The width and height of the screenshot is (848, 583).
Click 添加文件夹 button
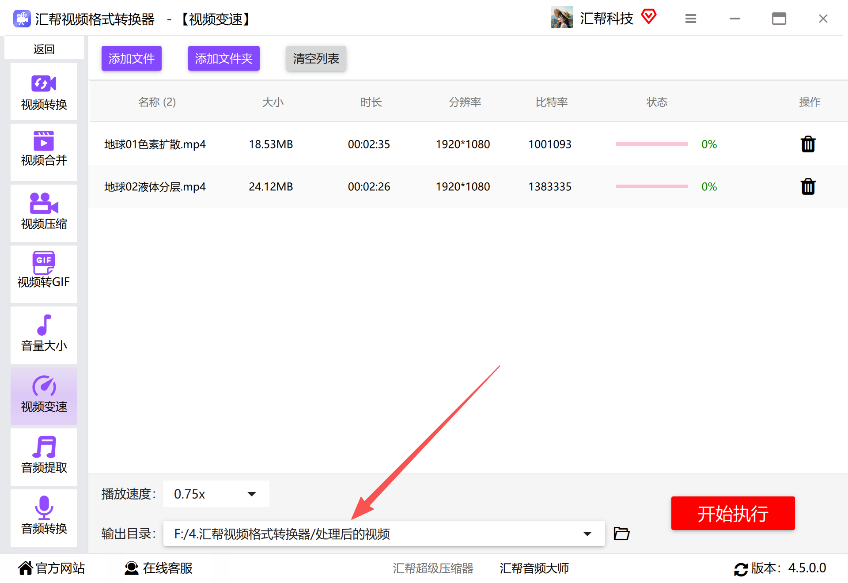pyautogui.click(x=224, y=58)
